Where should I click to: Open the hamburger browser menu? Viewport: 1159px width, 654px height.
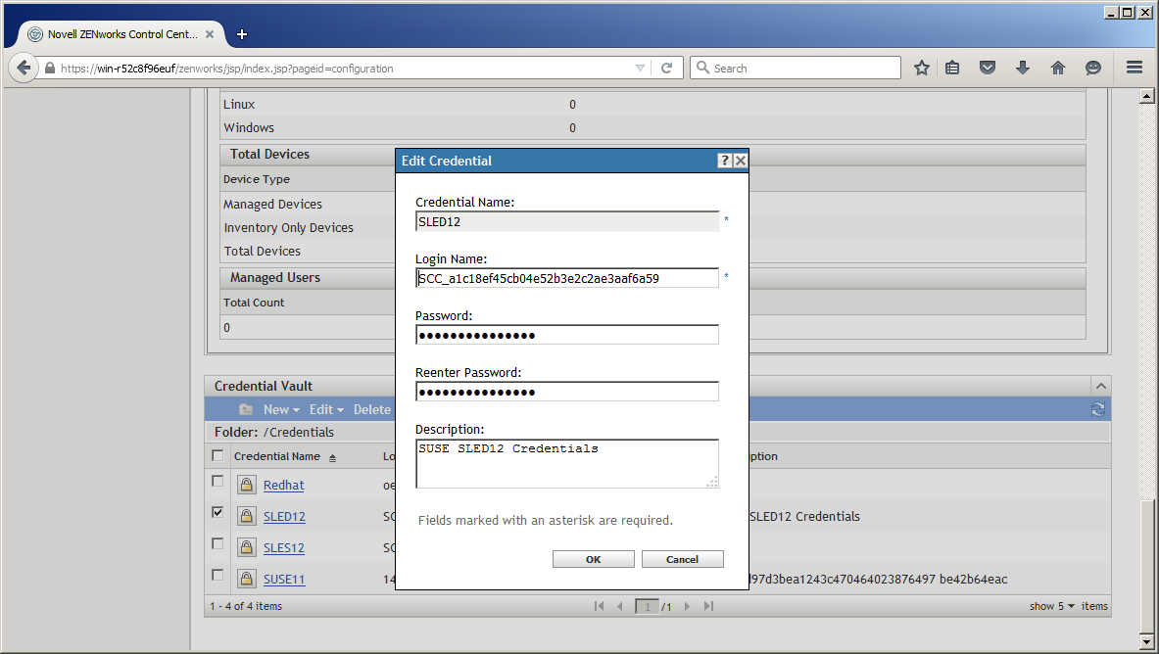point(1135,68)
